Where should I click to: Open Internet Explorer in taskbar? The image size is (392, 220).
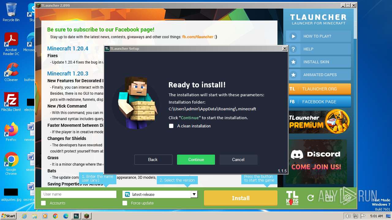(x=24, y=216)
